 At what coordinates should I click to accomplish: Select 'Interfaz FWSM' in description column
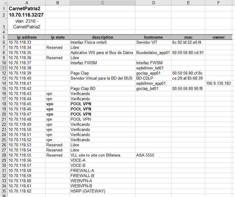click(103, 63)
